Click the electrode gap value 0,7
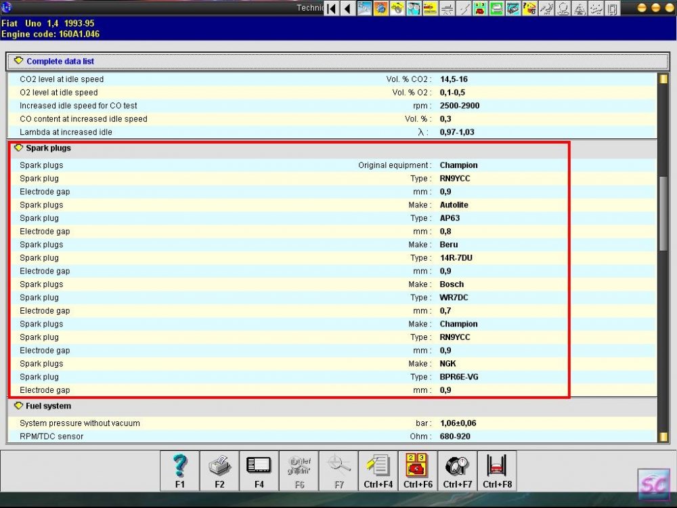Viewport: 677px width, 508px height. tap(445, 311)
